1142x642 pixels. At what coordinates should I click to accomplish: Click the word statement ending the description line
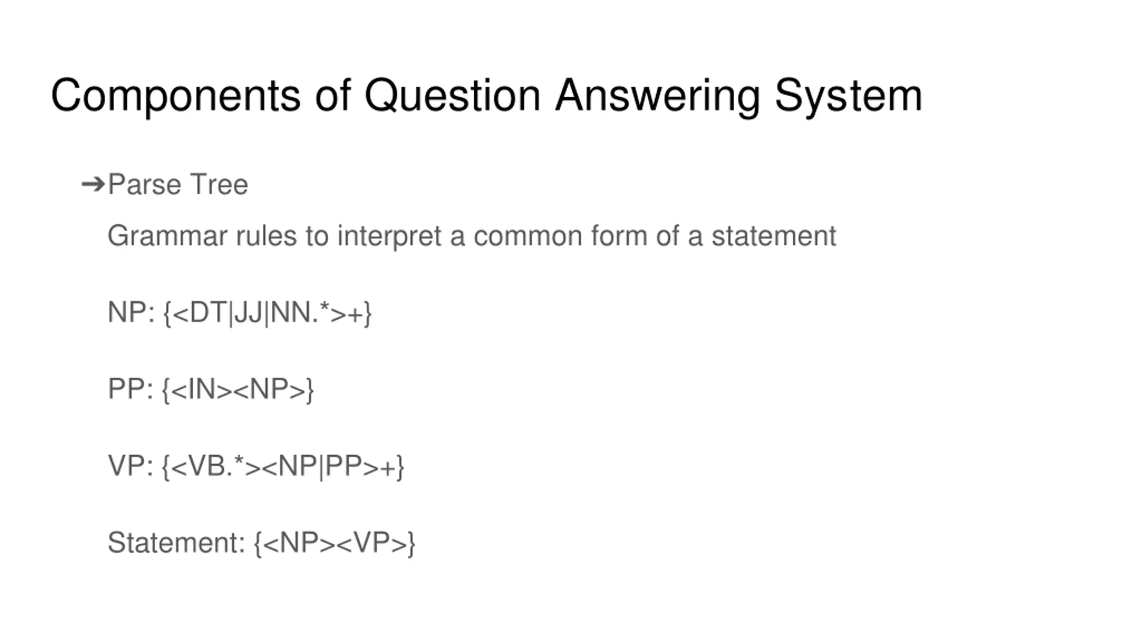pyautogui.click(x=774, y=236)
